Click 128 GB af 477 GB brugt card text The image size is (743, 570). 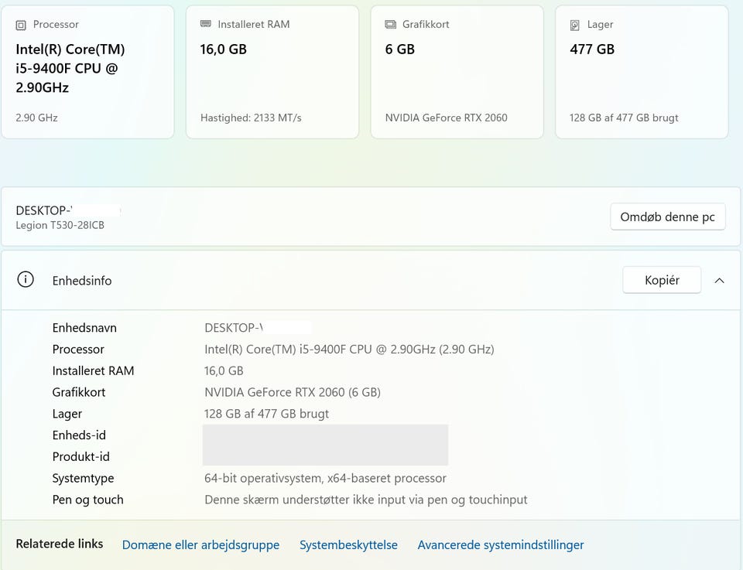coord(624,118)
